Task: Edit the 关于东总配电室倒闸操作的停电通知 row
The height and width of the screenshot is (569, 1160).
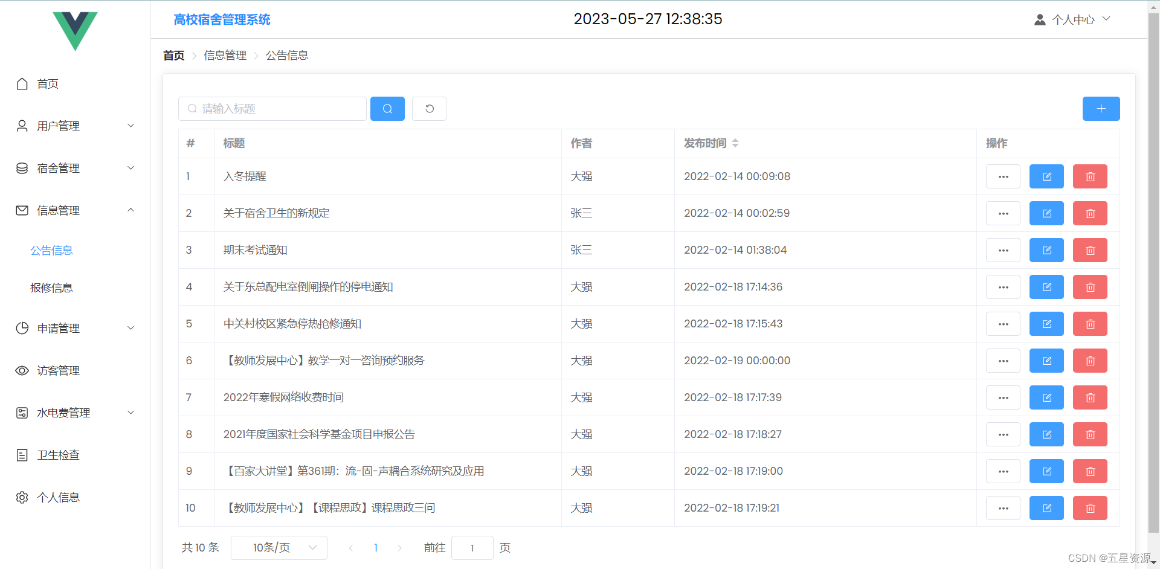Action: (x=1046, y=287)
